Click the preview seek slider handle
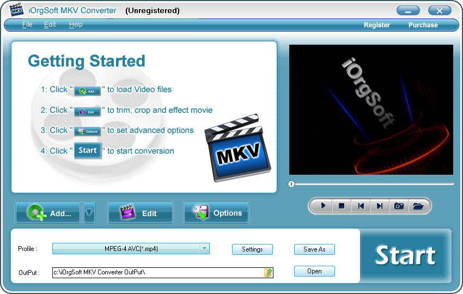 point(291,184)
